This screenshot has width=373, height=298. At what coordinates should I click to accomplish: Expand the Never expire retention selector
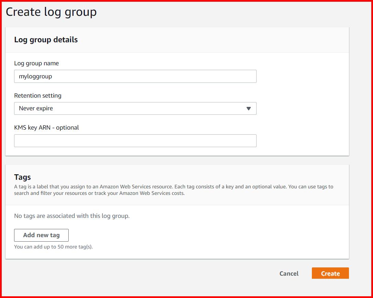coord(135,108)
